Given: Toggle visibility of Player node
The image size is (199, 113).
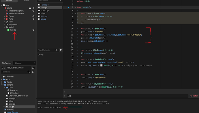Looking at the screenshot, I should coord(33,16).
